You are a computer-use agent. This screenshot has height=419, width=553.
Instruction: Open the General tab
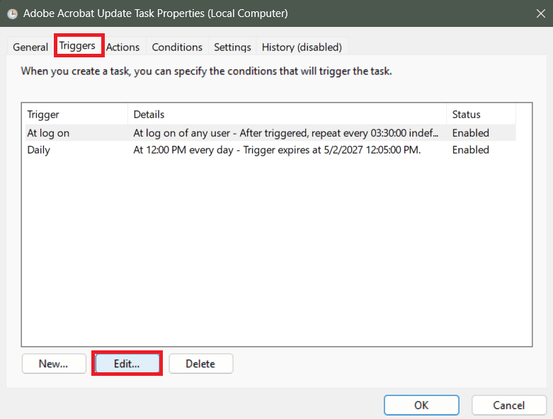pyautogui.click(x=30, y=47)
